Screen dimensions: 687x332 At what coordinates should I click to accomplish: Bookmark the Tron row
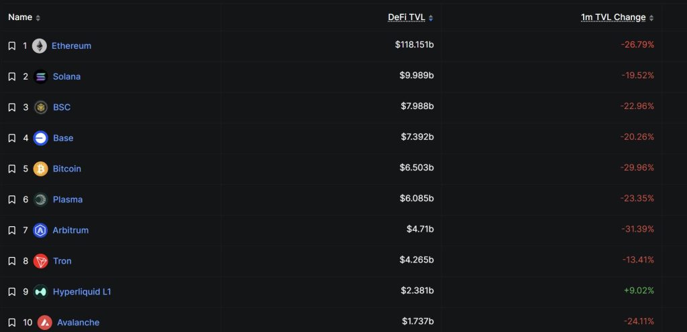tap(11, 261)
